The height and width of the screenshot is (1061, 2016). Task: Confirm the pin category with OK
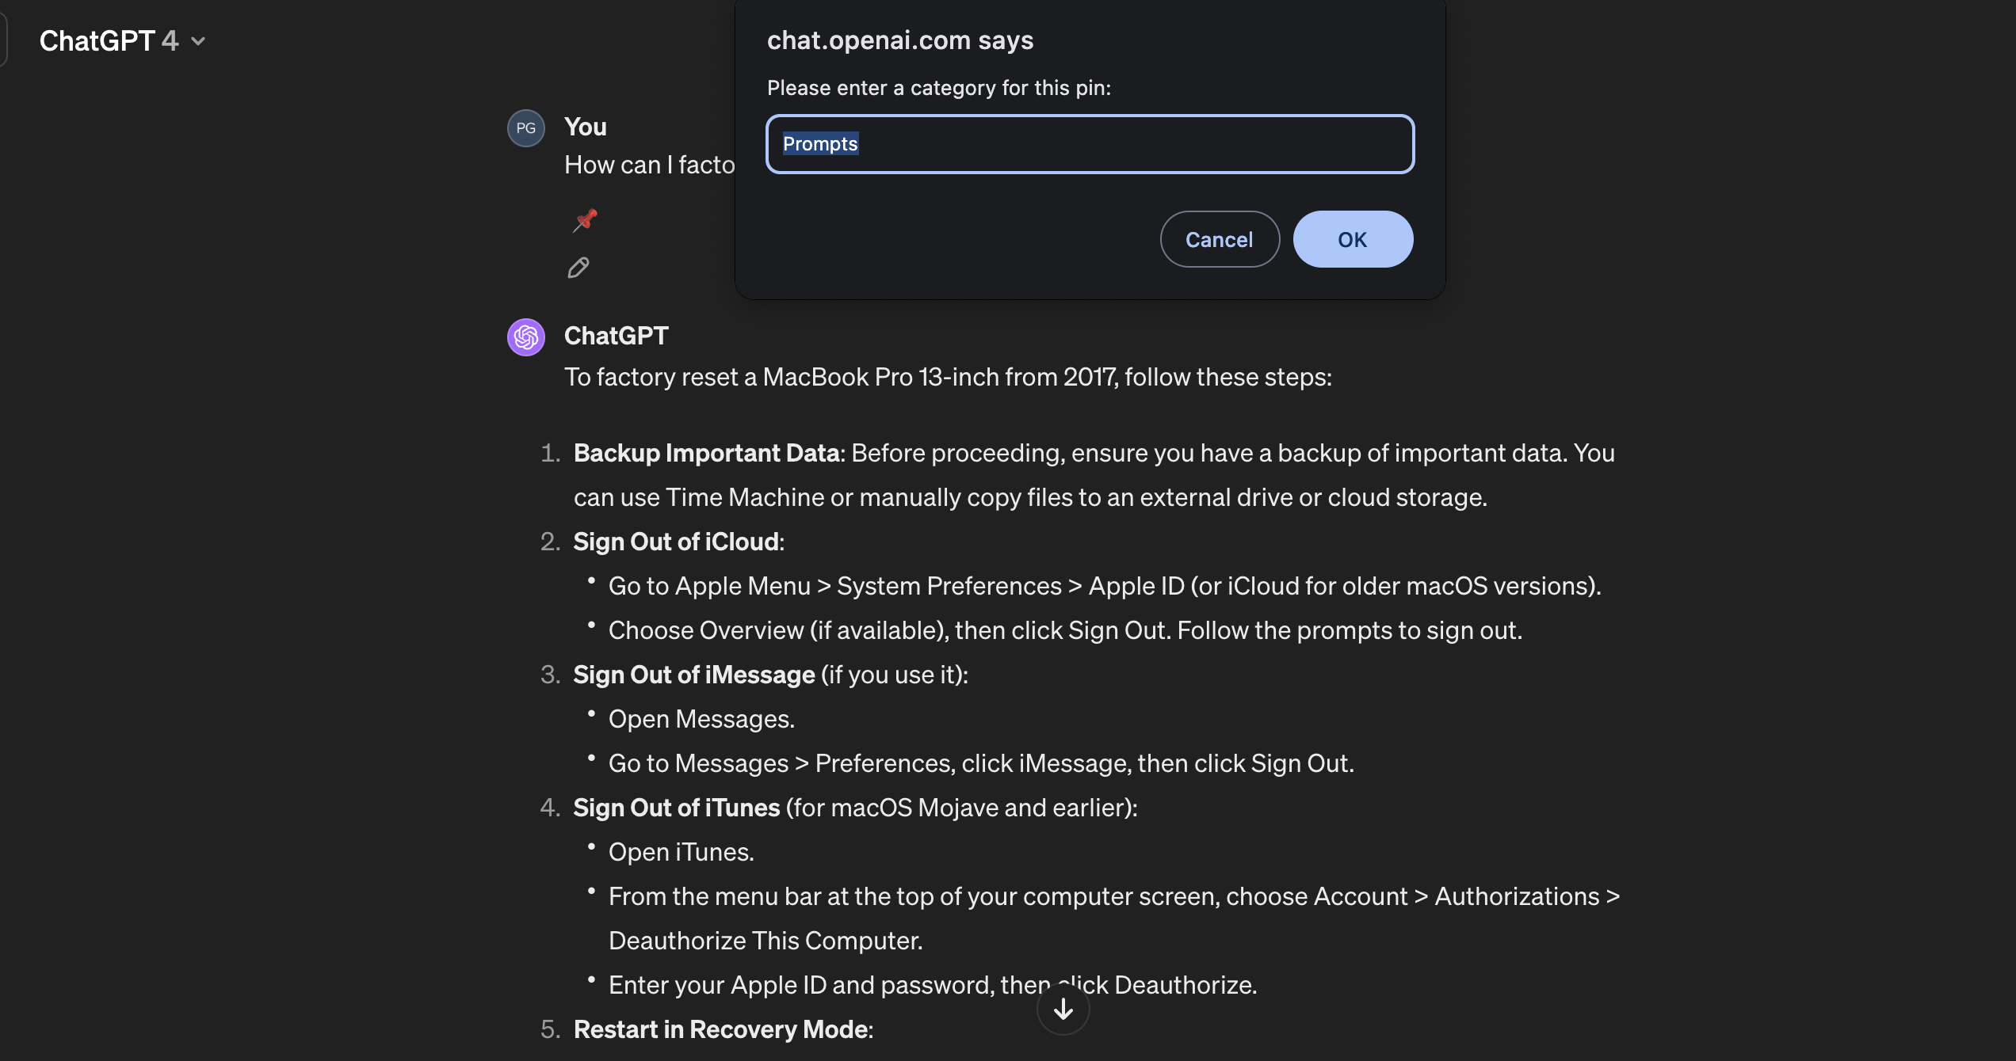1352,239
